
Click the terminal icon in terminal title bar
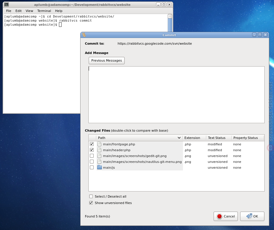point(6,5)
